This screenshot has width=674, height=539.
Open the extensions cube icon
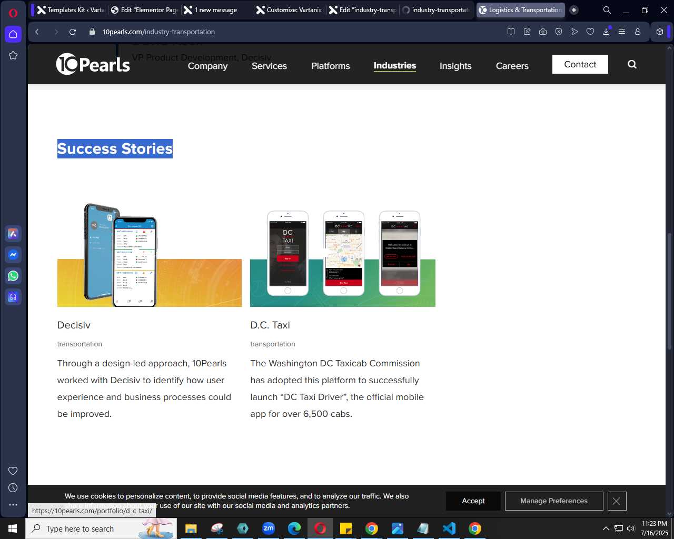[x=660, y=32]
